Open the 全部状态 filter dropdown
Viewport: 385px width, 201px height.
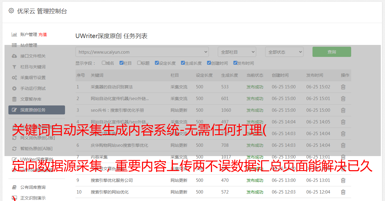point(284,52)
